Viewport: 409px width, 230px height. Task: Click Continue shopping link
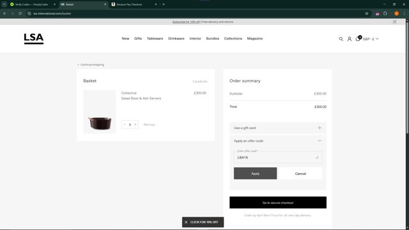click(x=91, y=65)
